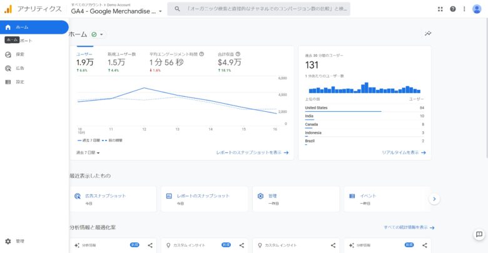Open the help question mark icon
The image size is (488, 253).
click(453, 9)
